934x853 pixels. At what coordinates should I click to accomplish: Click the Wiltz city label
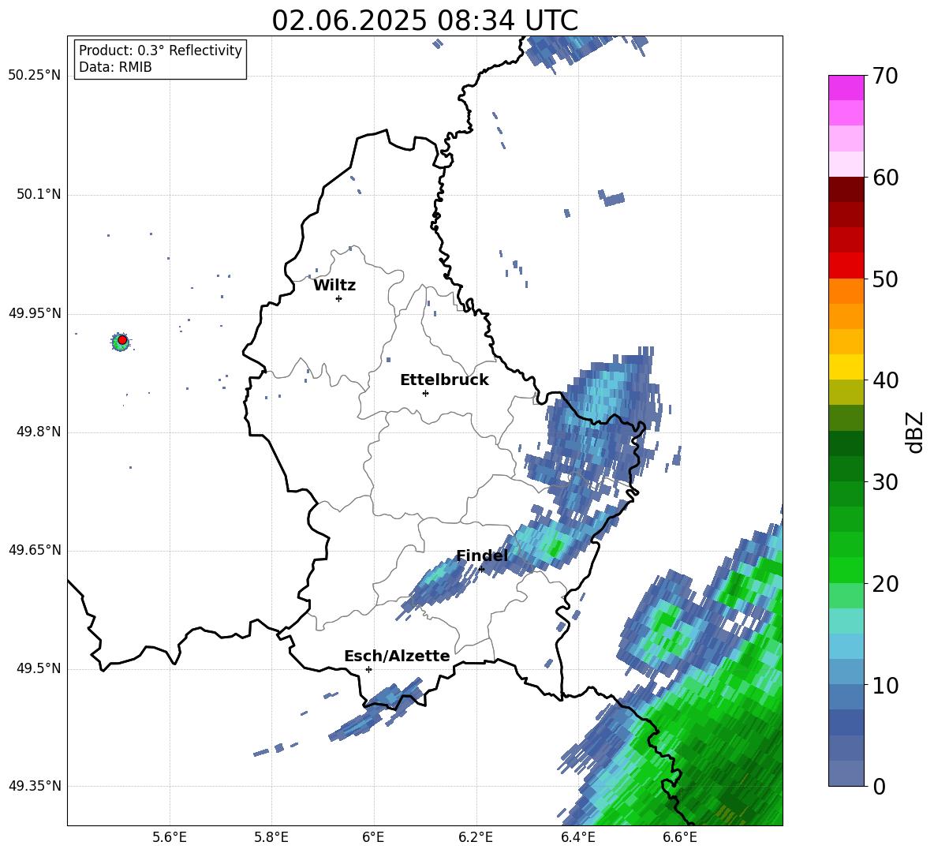(334, 286)
